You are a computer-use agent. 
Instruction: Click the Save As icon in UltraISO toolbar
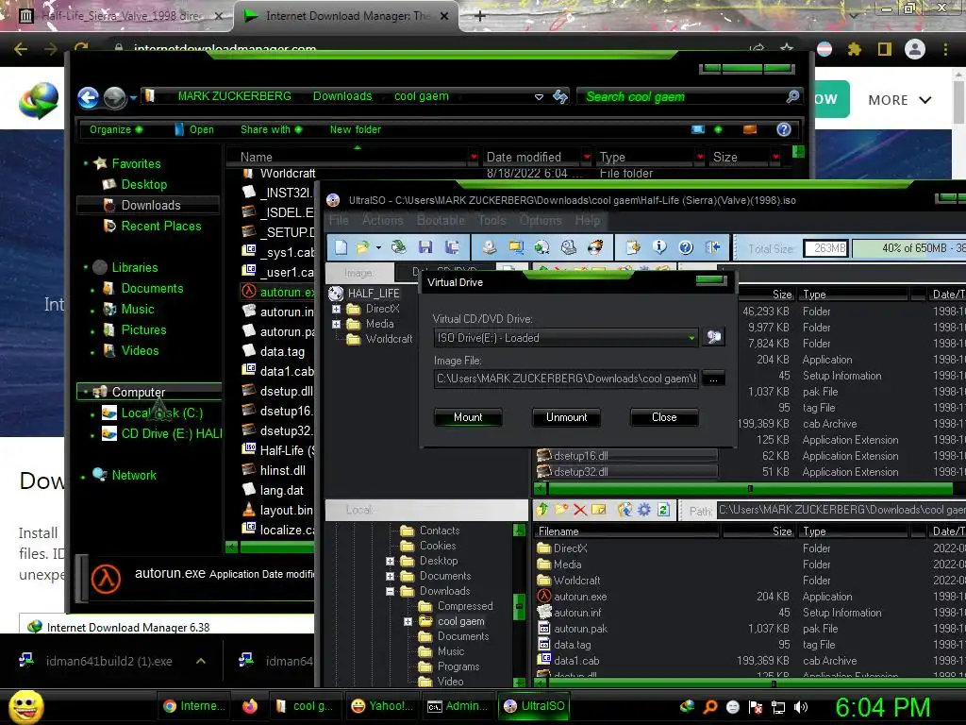click(452, 248)
